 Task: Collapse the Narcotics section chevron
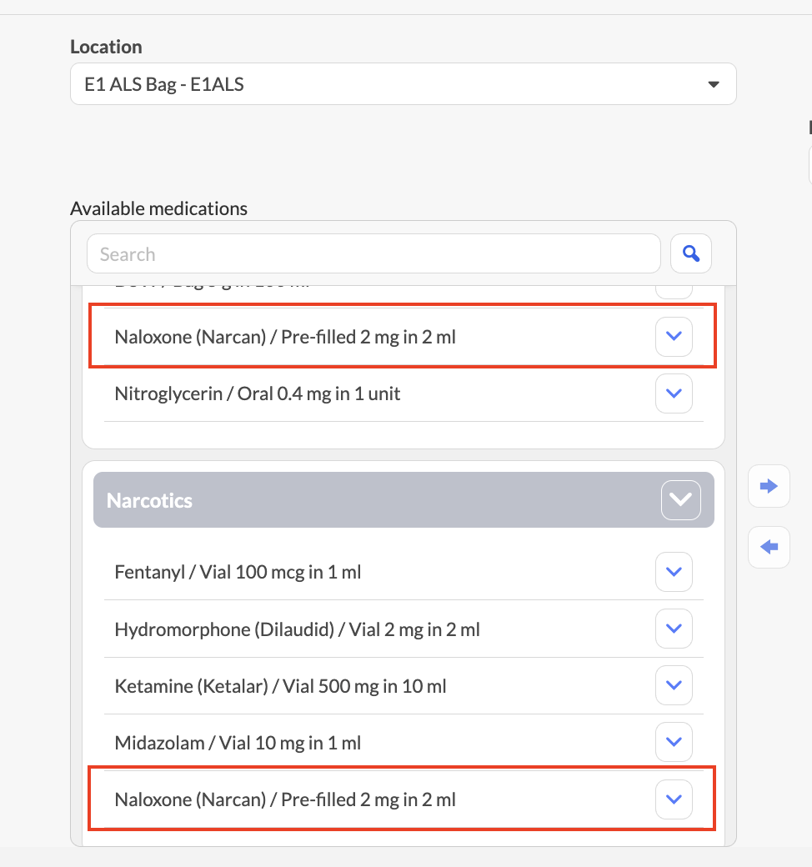click(680, 500)
